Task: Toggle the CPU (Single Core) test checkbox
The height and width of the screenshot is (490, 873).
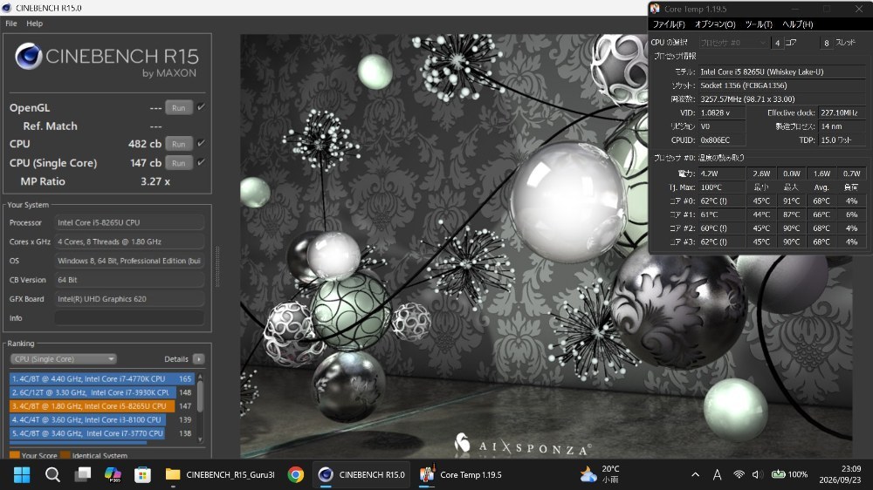Action: [x=201, y=162]
